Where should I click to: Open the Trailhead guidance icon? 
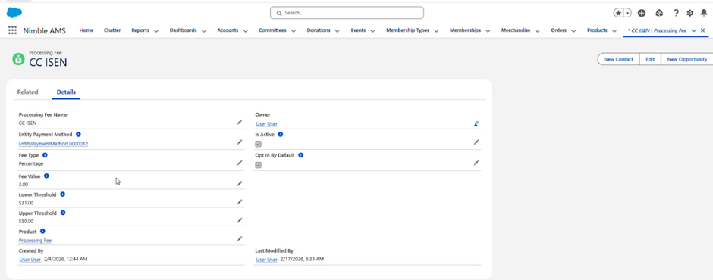pos(659,13)
